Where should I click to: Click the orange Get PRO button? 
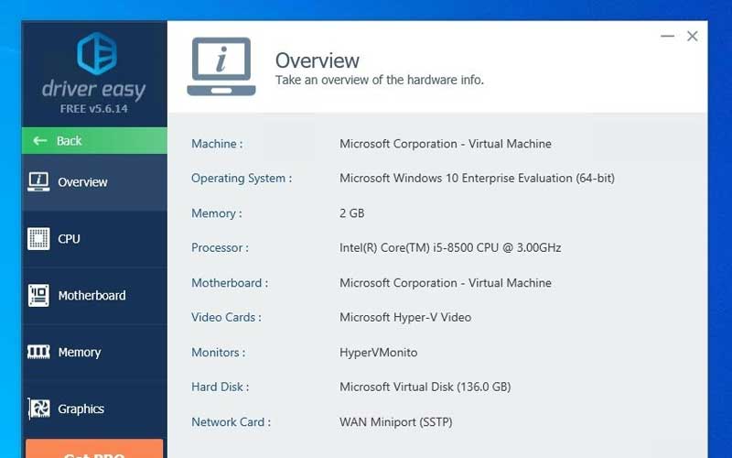(94, 449)
